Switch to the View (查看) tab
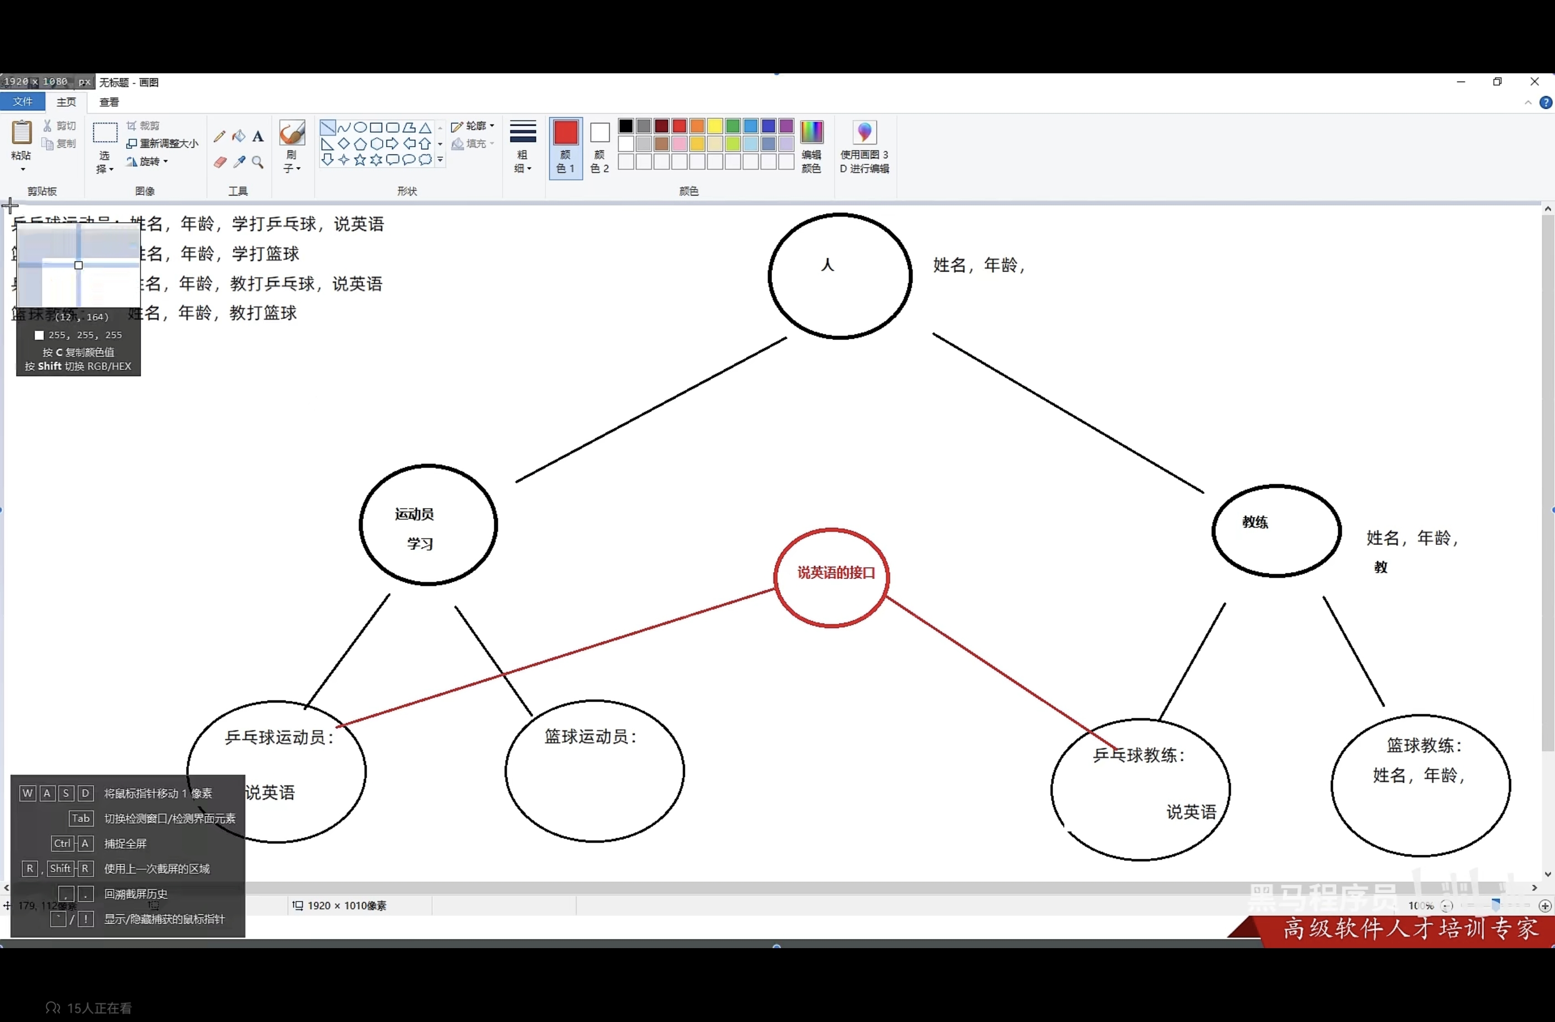Image resolution: width=1555 pixels, height=1022 pixels. click(x=109, y=102)
